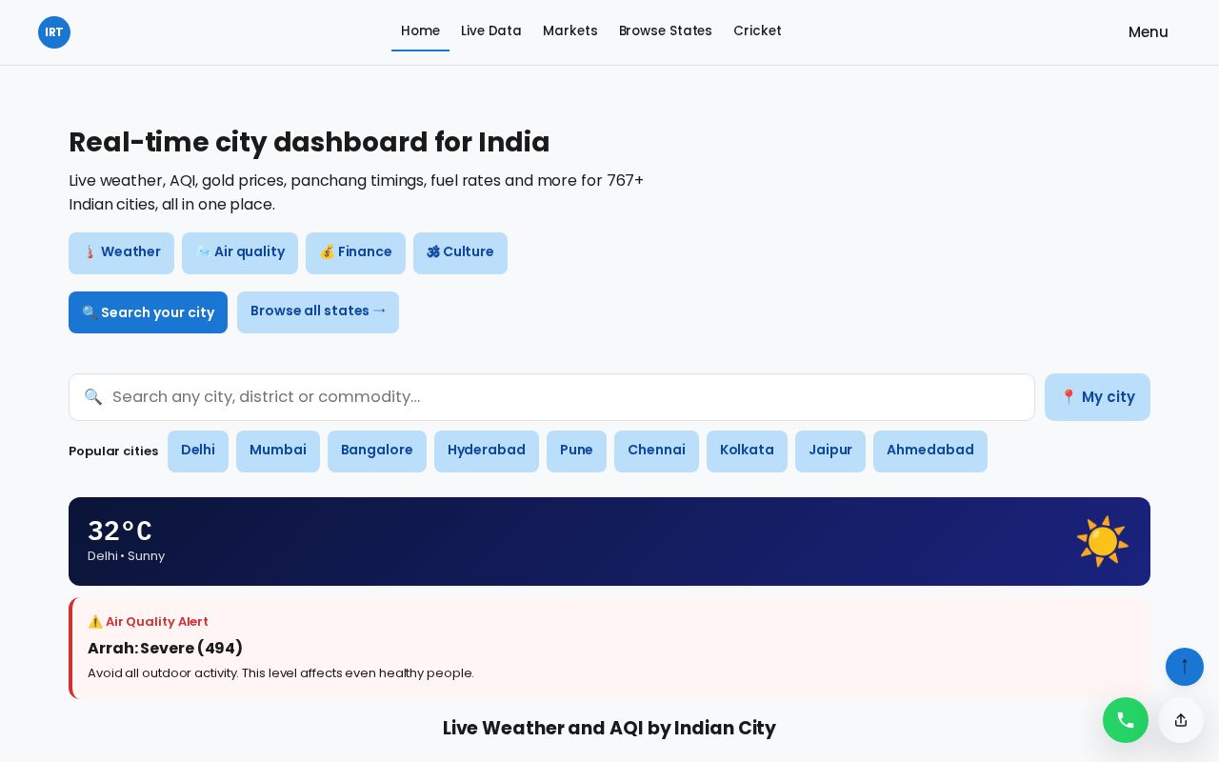
Task: Open the Live Data nav tab
Action: click(491, 31)
